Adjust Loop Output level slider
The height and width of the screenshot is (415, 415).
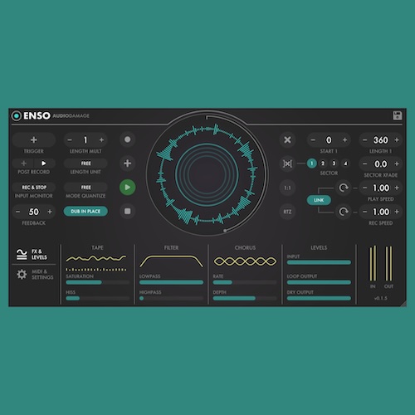pyautogui.click(x=319, y=282)
